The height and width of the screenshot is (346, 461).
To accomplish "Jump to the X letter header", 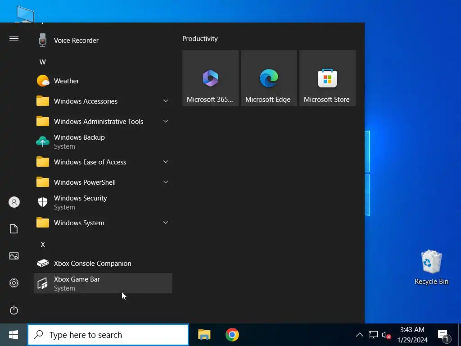I will [x=43, y=245].
